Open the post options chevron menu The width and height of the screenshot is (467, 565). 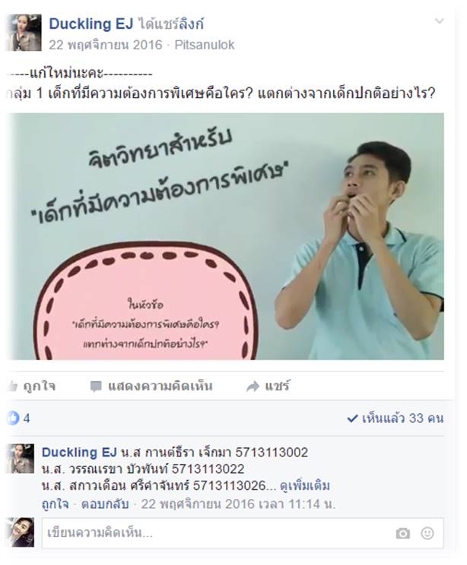439,21
